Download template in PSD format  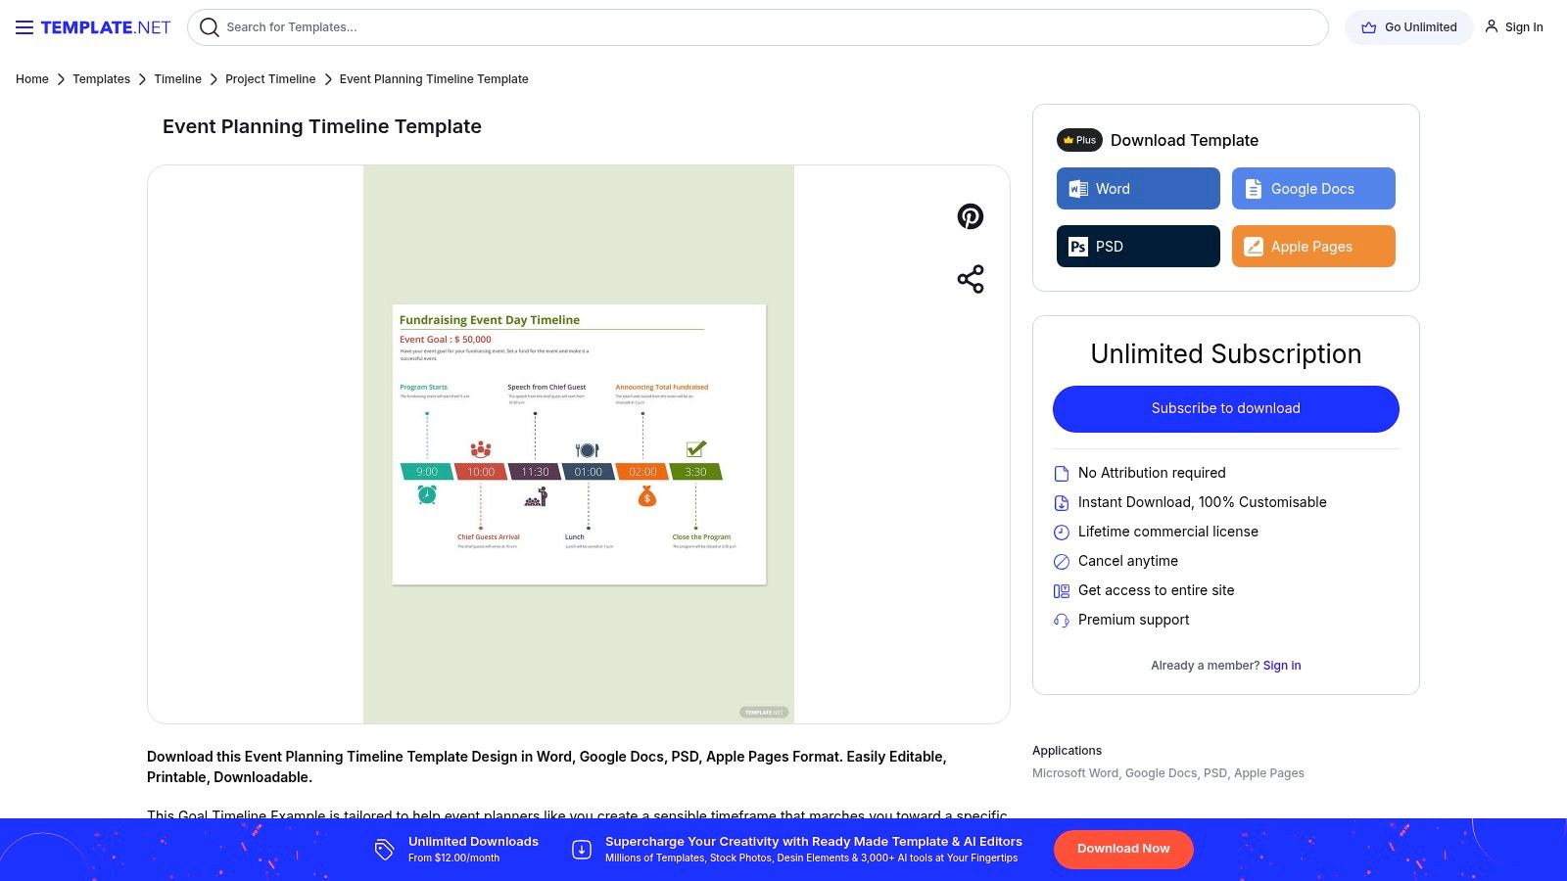(x=1138, y=246)
